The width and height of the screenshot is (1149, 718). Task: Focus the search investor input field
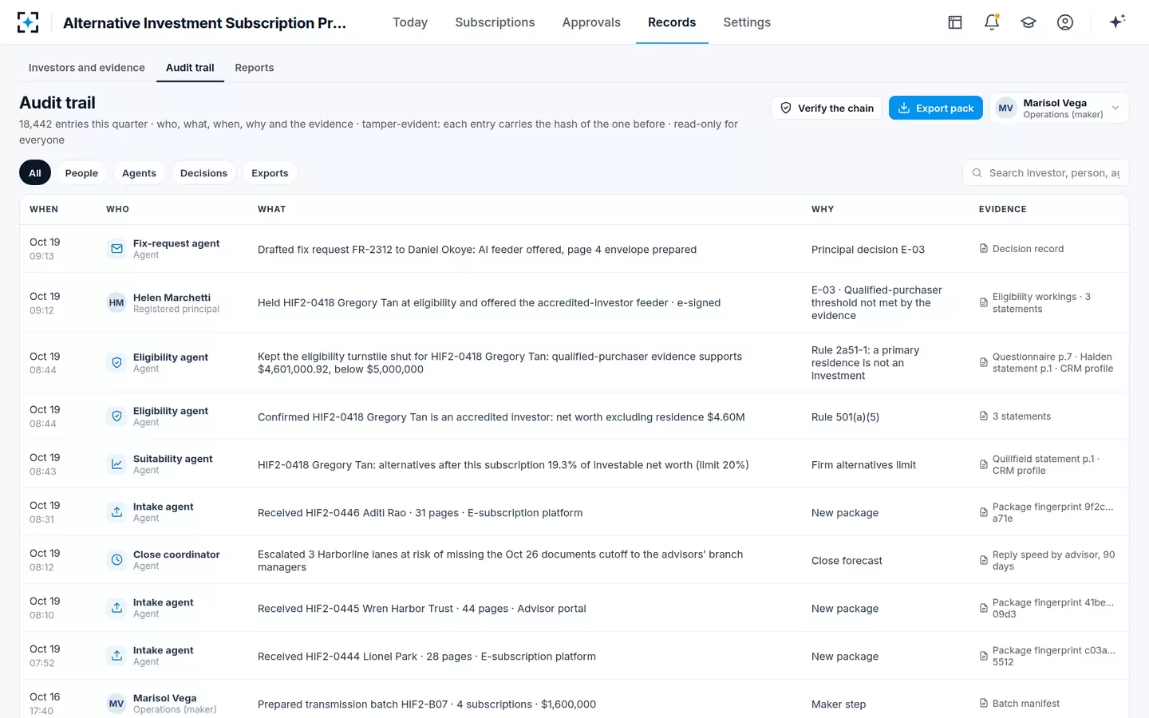[x=1046, y=173]
